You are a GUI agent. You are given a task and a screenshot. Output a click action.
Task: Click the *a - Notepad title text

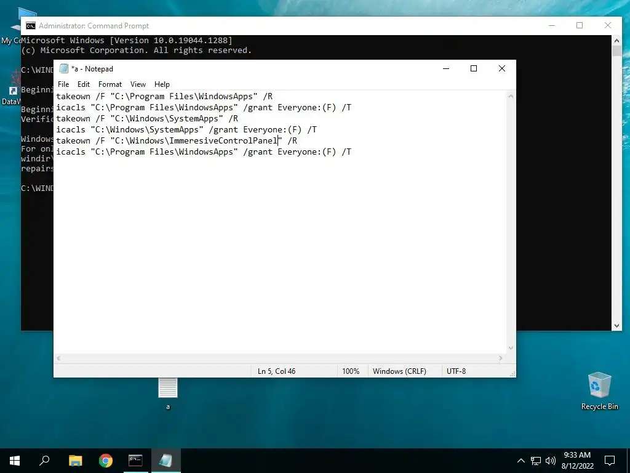[x=92, y=69]
